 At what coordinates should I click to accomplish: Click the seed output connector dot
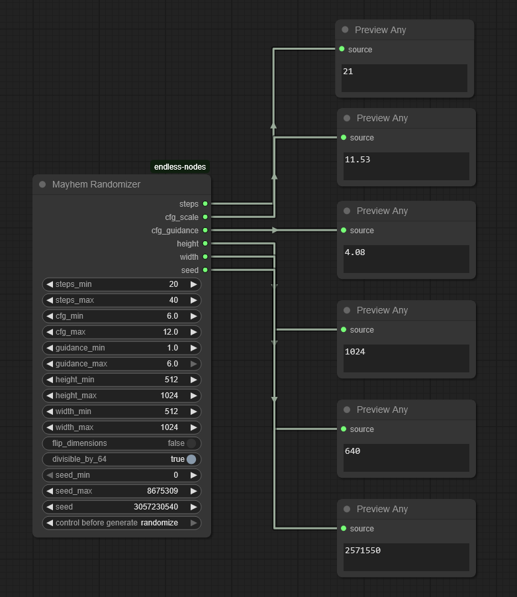click(205, 270)
